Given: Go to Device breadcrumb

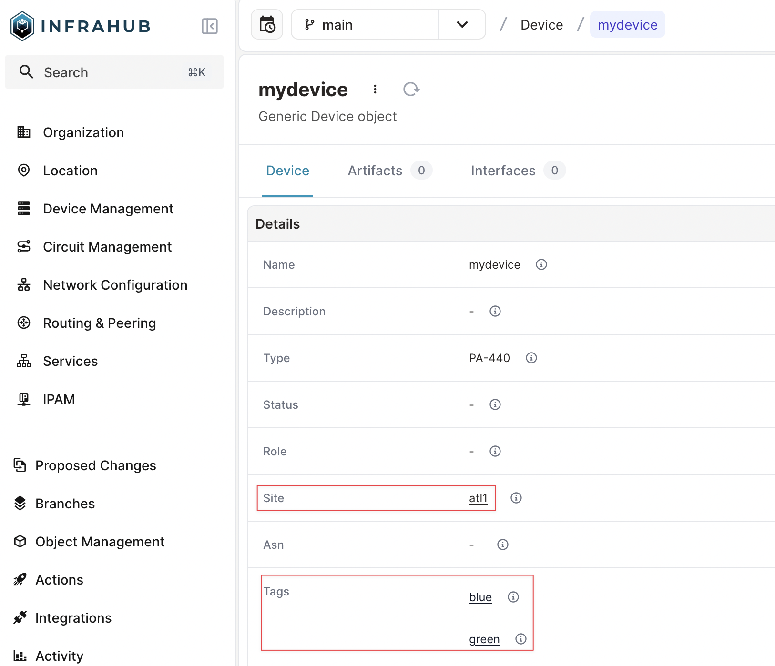Looking at the screenshot, I should click(541, 25).
